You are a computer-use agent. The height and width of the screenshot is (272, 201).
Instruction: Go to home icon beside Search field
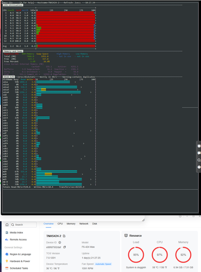7,225
